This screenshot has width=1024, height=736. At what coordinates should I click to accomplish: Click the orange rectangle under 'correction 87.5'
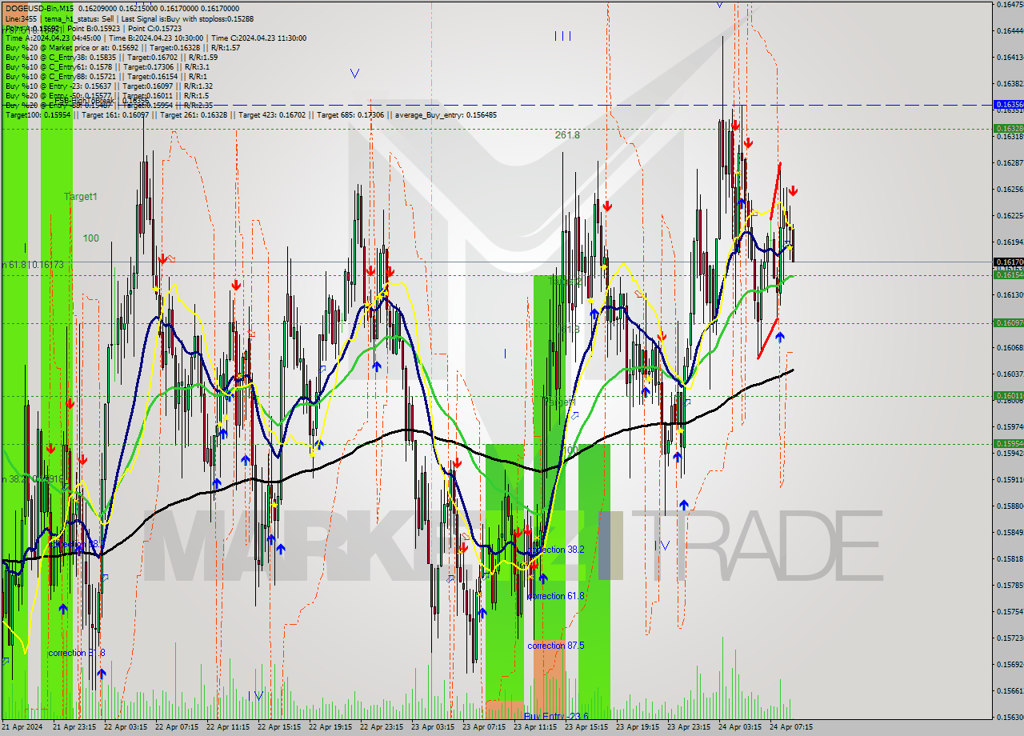[550, 679]
